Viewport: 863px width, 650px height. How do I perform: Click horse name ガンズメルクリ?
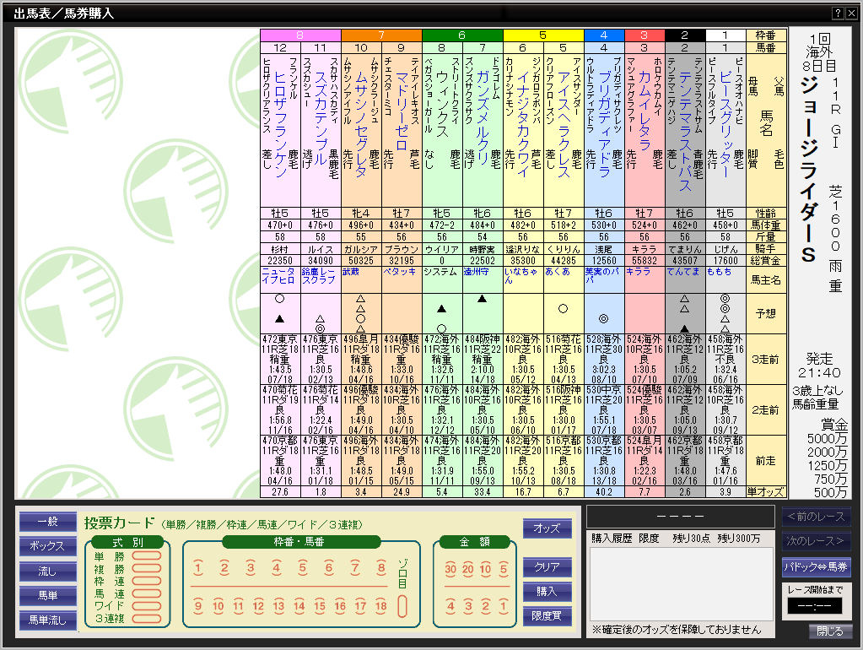tap(483, 118)
